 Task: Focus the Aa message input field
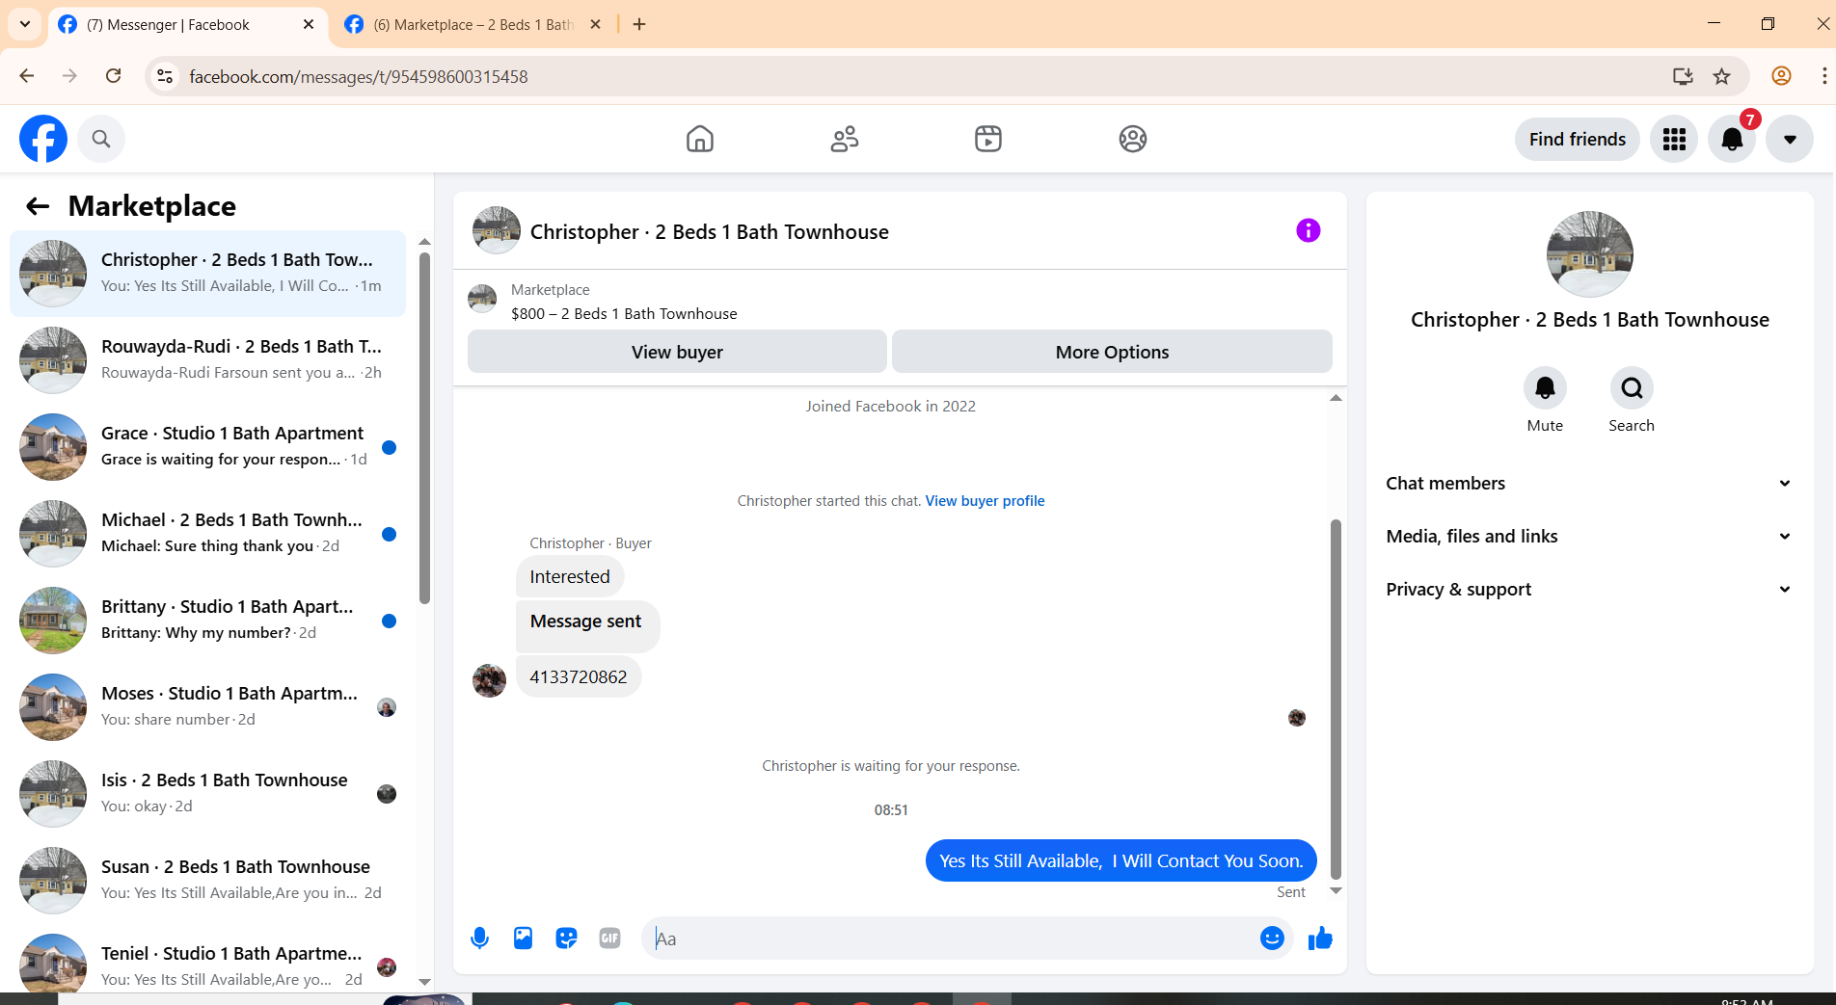click(950, 938)
